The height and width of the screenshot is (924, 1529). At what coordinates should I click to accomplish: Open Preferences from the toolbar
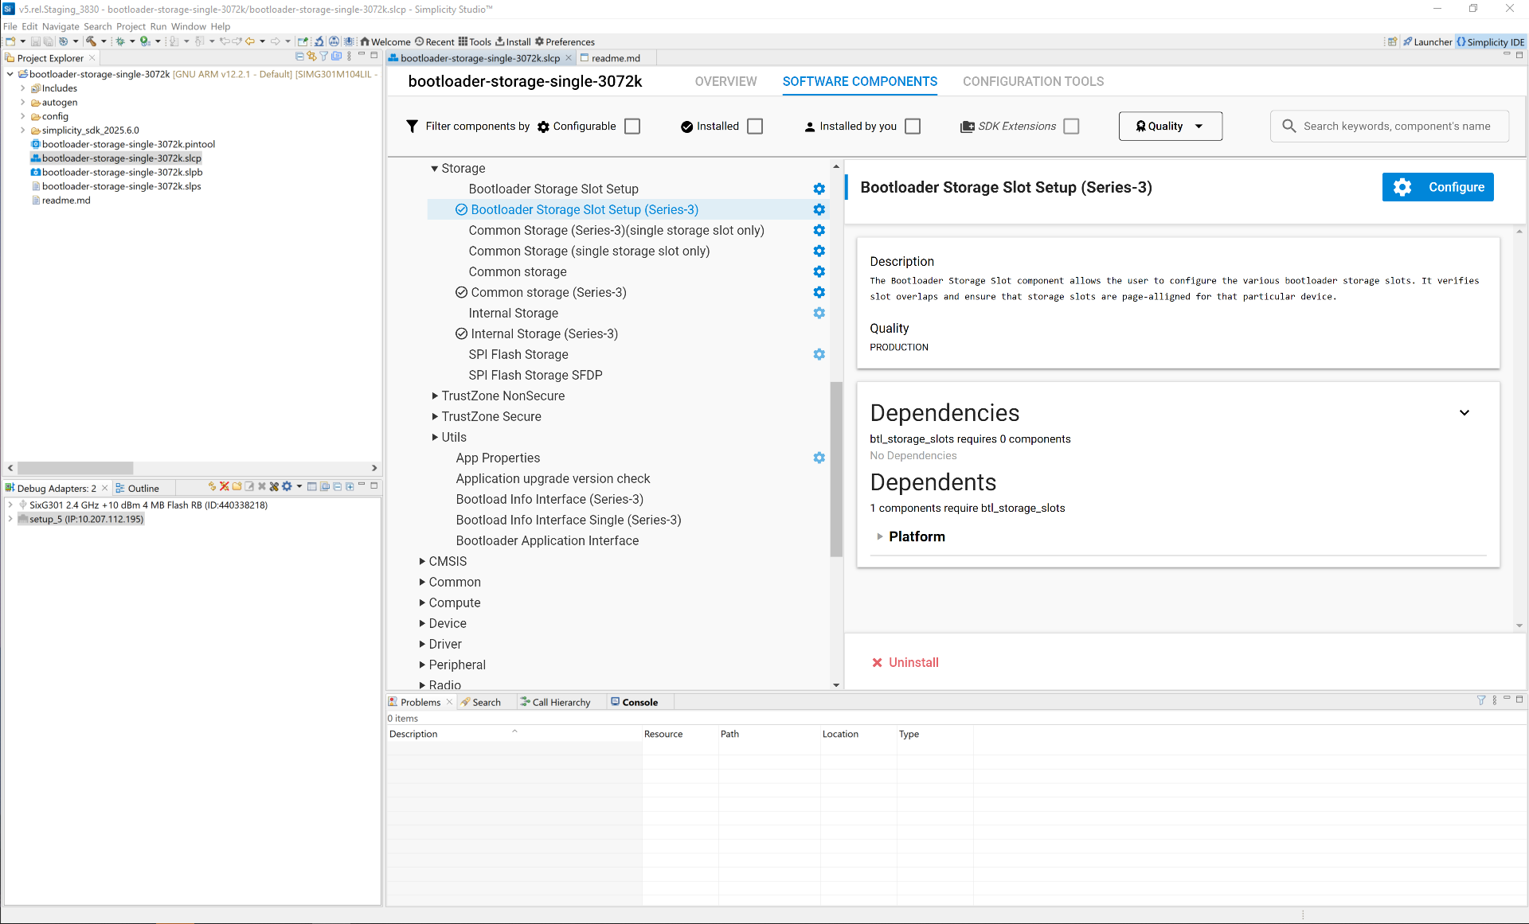[565, 42]
